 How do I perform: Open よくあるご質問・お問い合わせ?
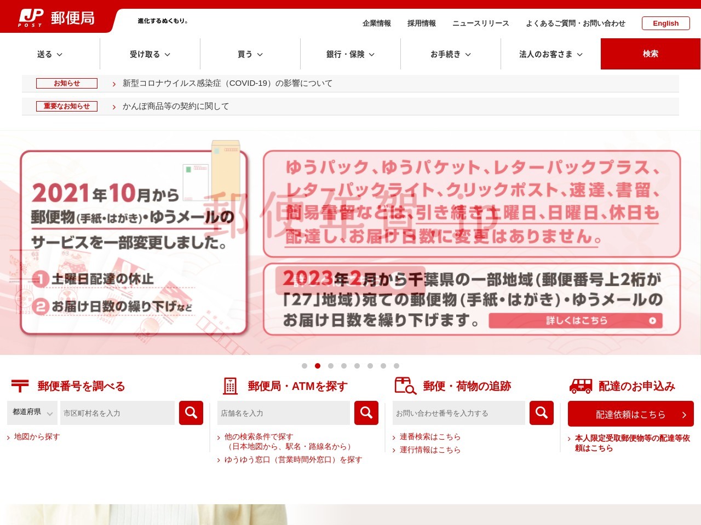pos(576,24)
